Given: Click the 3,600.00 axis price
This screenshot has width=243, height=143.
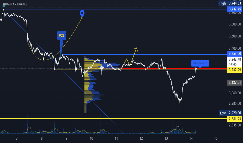Looking at the screenshot, I should [x=235, y=24].
